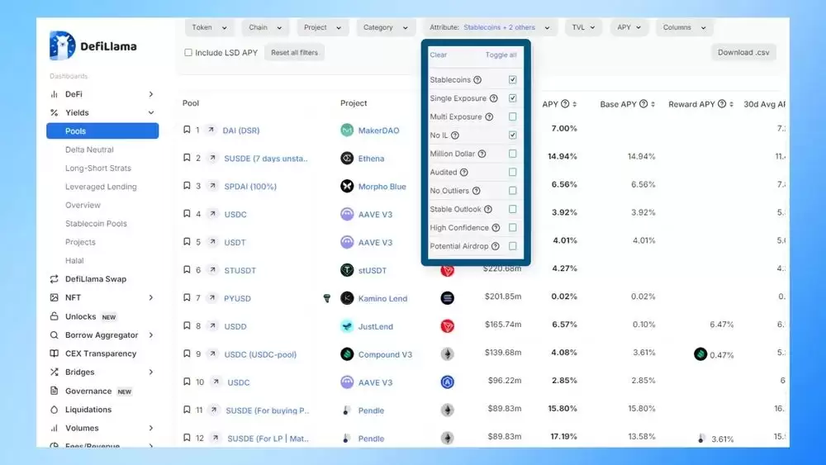Click the Reset all filters button
826x465 pixels.
tap(295, 53)
